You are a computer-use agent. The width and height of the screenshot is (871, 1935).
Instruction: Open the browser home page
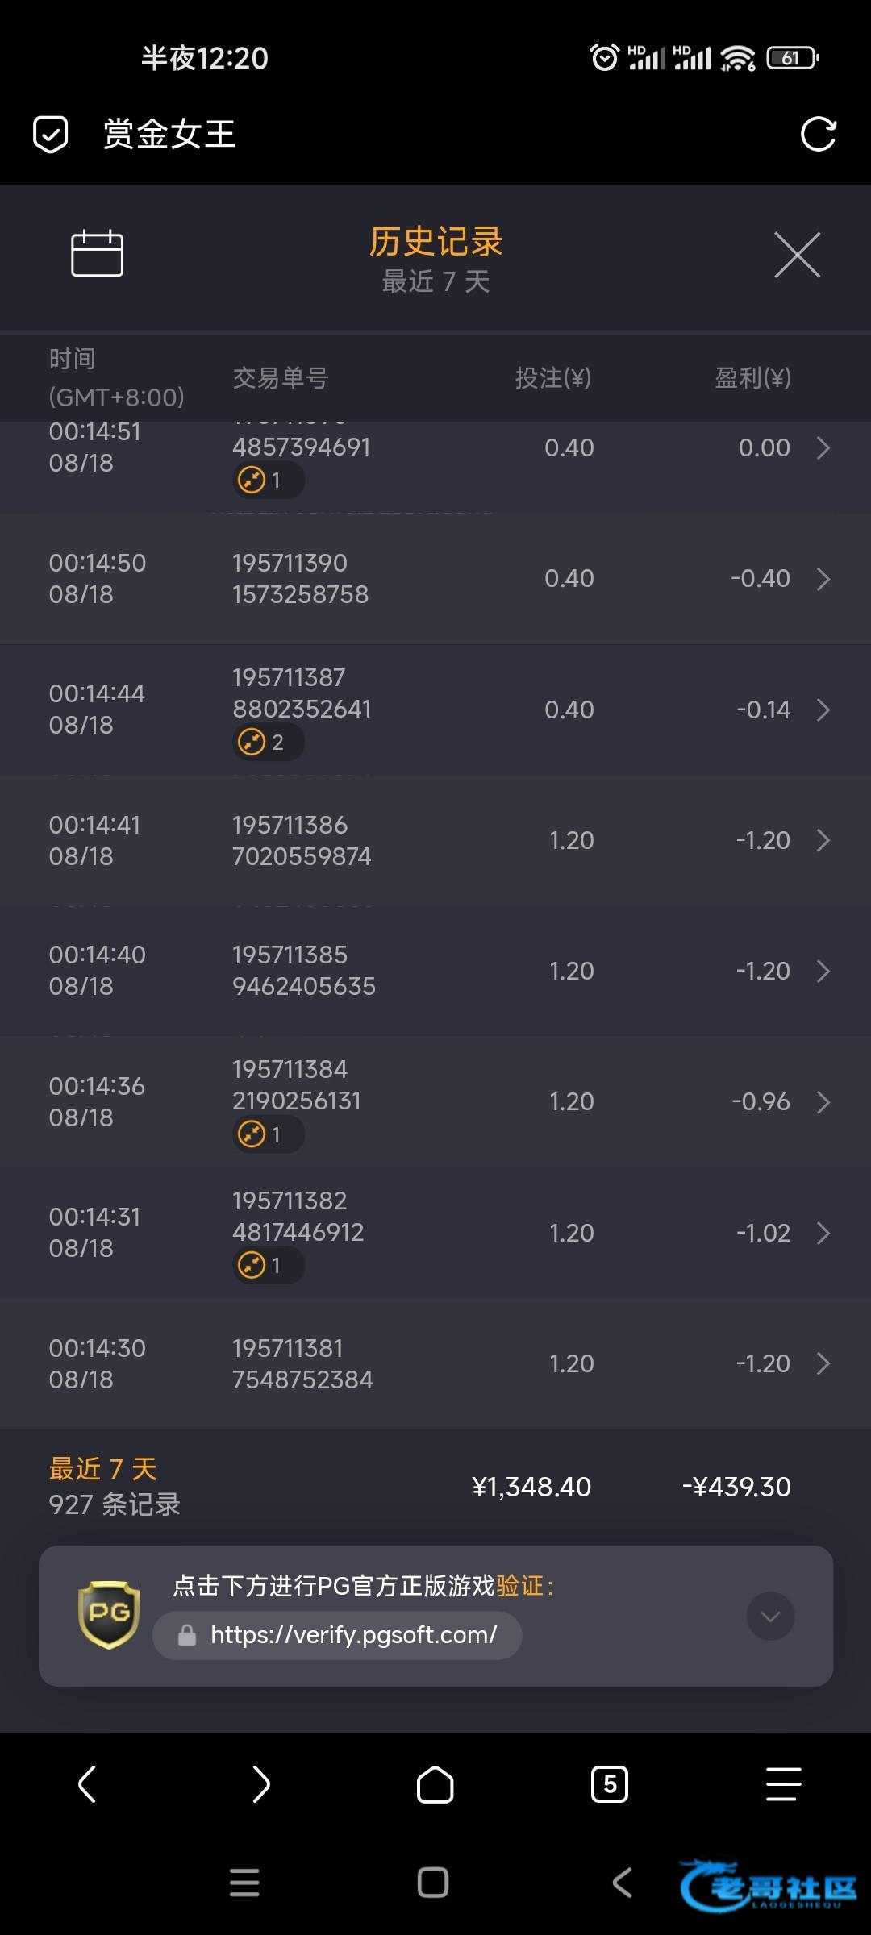tap(435, 1783)
